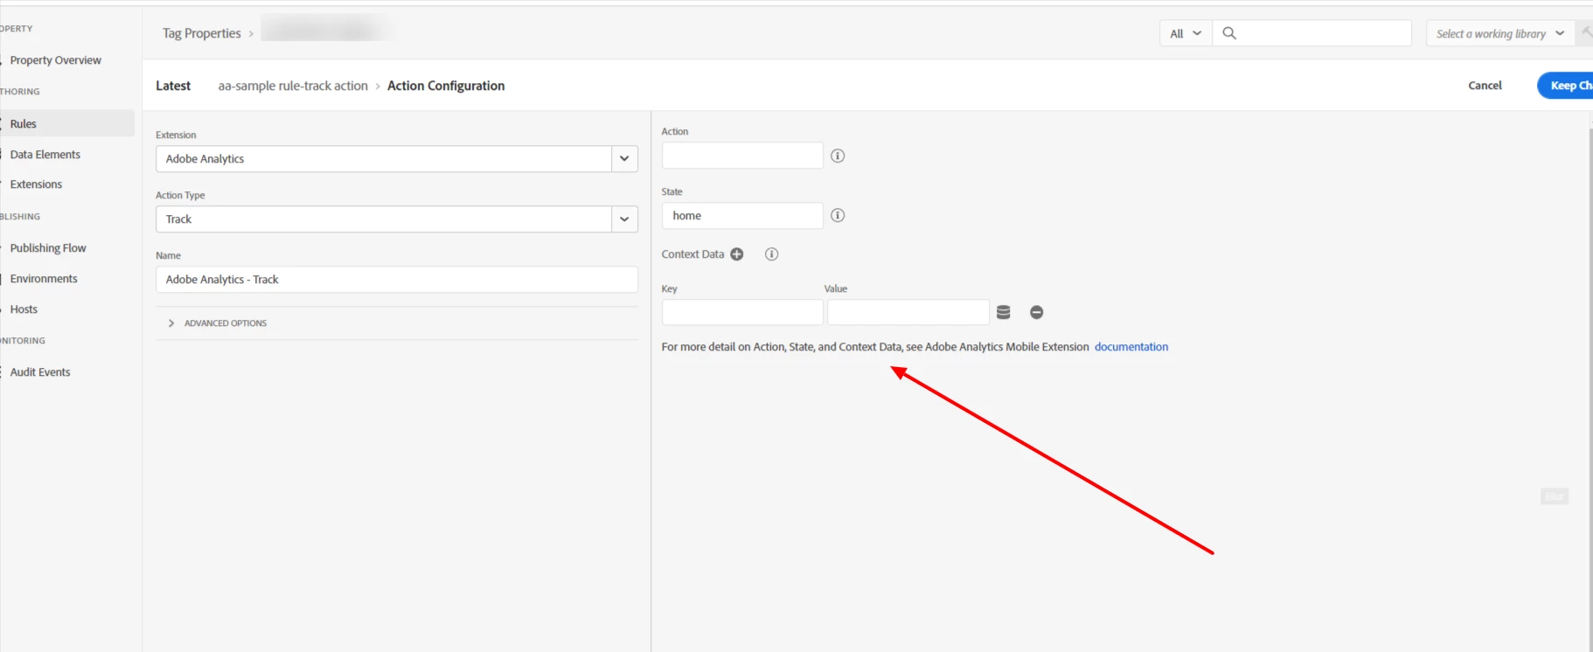Viewport: 1593px width, 652px height.
Task: Click the Context Data info icon
Action: click(x=771, y=254)
